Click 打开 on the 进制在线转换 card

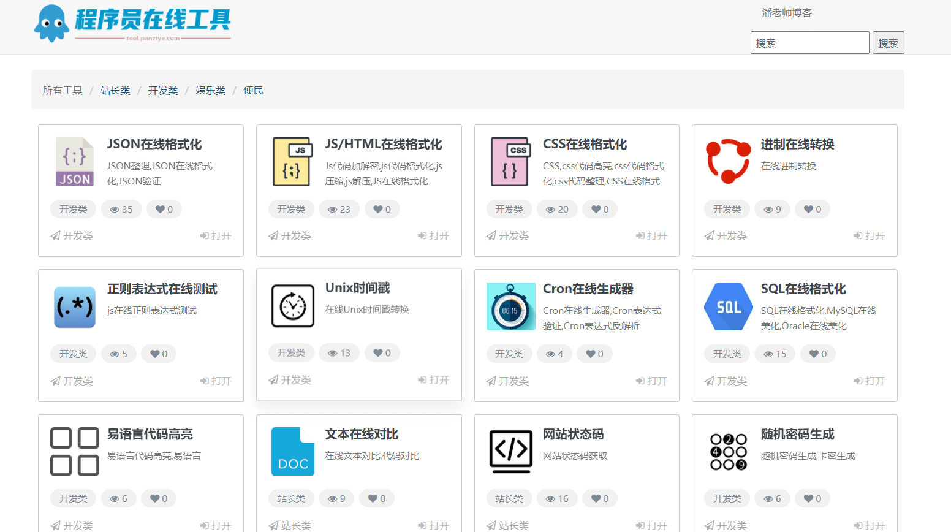[x=870, y=235]
